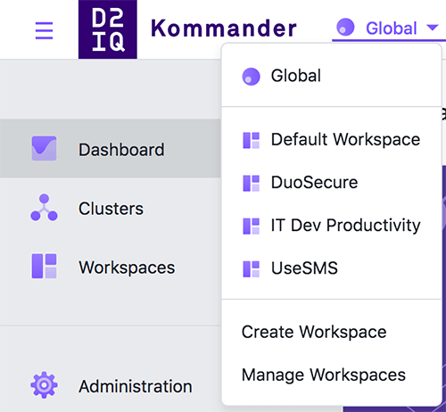The width and height of the screenshot is (446, 412).
Task: Click the Workspaces sidebar icon
Action: 44,266
